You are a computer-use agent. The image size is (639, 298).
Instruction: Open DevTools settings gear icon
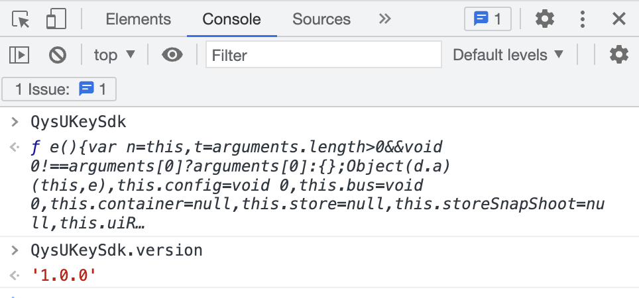click(x=544, y=19)
